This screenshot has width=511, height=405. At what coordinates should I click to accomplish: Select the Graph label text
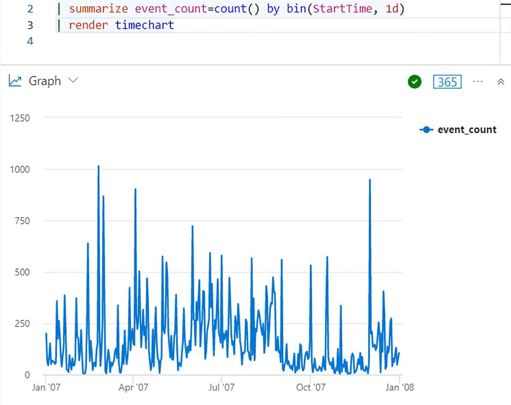click(x=45, y=81)
